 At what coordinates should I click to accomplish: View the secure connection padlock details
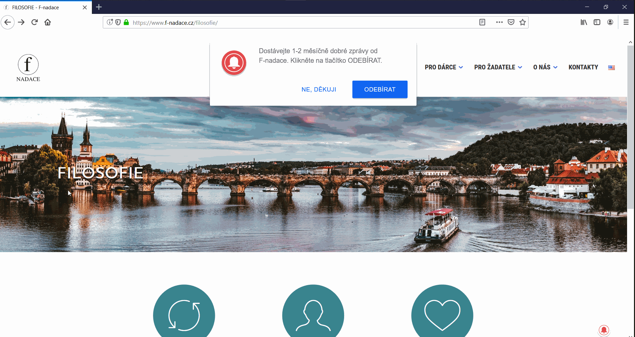[126, 22]
